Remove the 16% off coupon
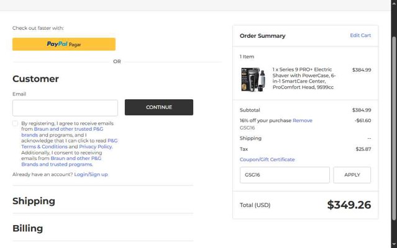 tap(303, 120)
